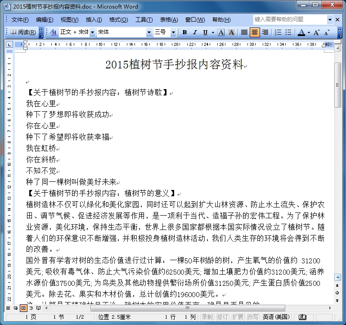
Task: Toggle track changes 修订 indicator
Action: click(x=222, y=317)
